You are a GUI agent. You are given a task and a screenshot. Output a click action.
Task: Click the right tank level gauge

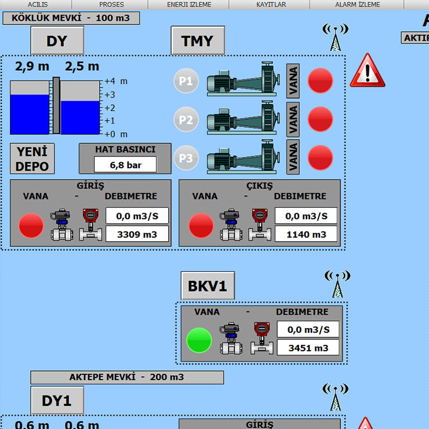click(x=80, y=107)
